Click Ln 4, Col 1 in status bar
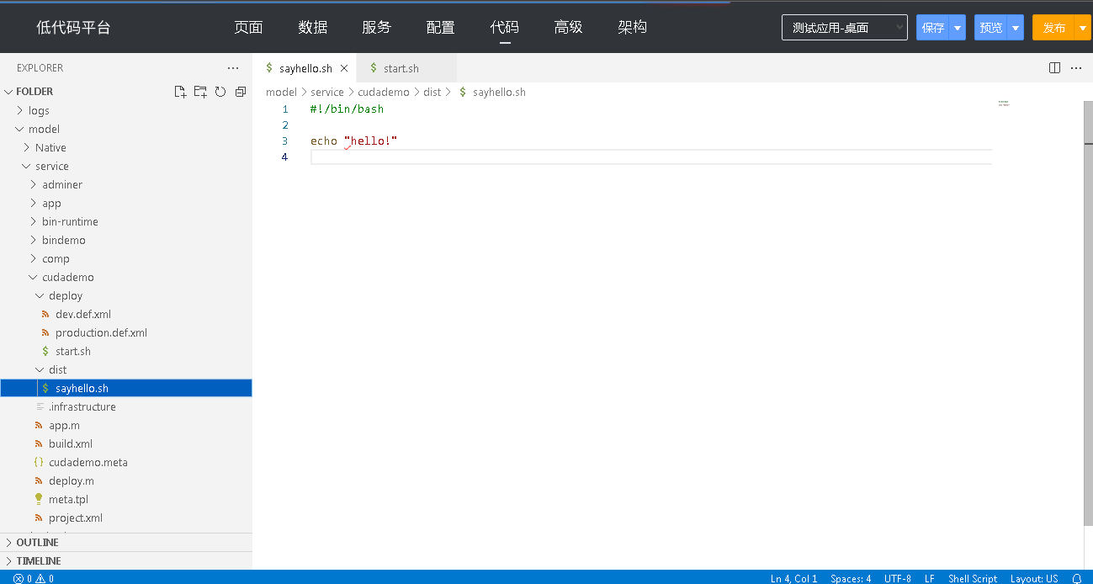Screen dimensions: 1093x584 pos(793,578)
